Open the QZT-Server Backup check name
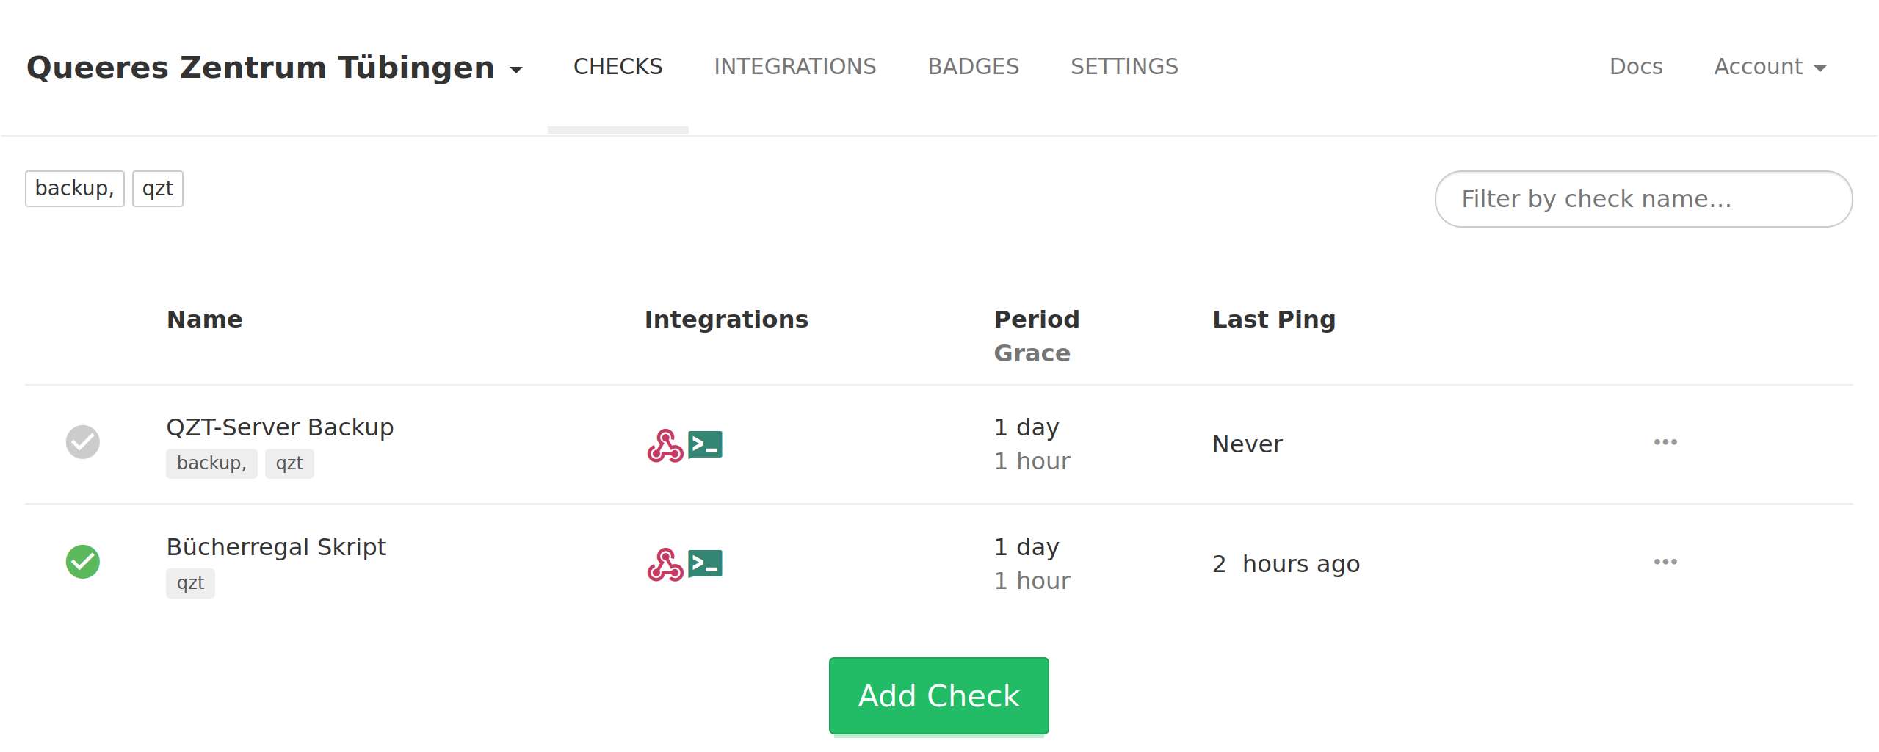The height and width of the screenshot is (752, 1879). tap(280, 427)
